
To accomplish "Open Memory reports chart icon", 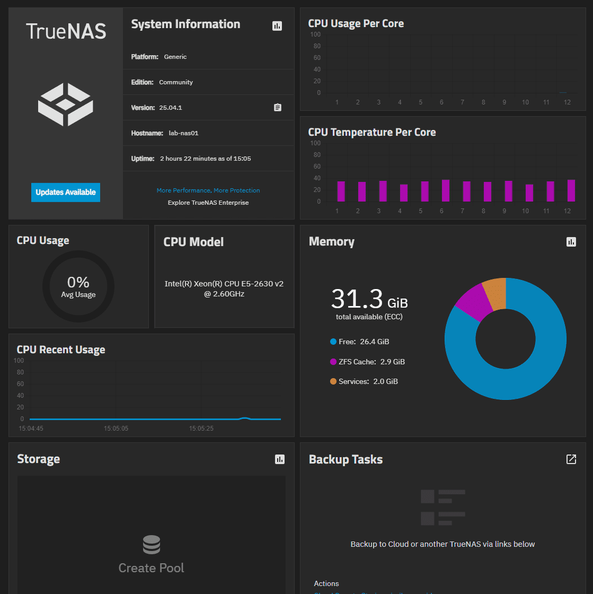I will (571, 242).
